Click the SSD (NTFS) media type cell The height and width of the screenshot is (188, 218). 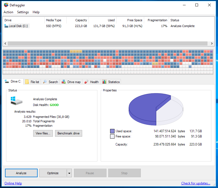pos(54,26)
